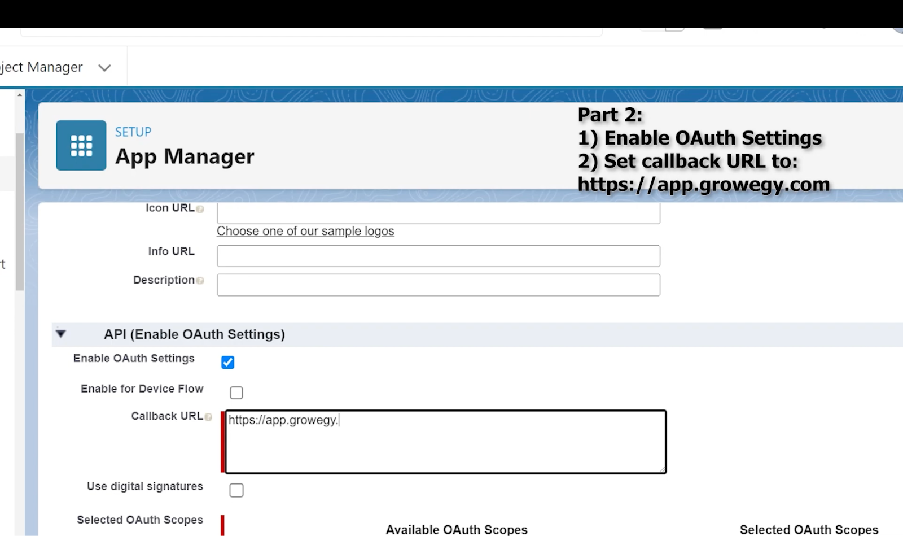Check Enable for Device Flow checkbox
The image size is (903, 536).
[236, 393]
